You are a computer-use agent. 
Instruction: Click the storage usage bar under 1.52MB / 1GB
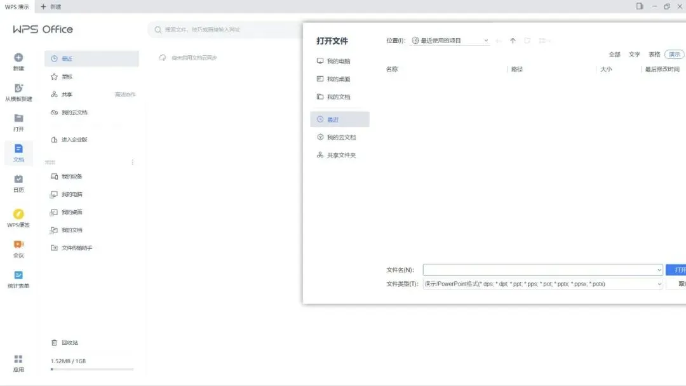[92, 369]
